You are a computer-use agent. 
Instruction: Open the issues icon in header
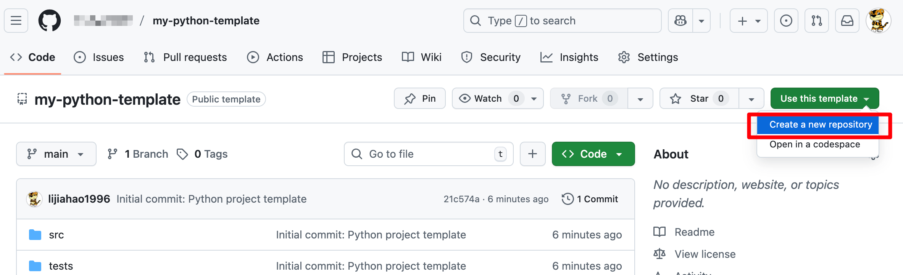pos(786,21)
